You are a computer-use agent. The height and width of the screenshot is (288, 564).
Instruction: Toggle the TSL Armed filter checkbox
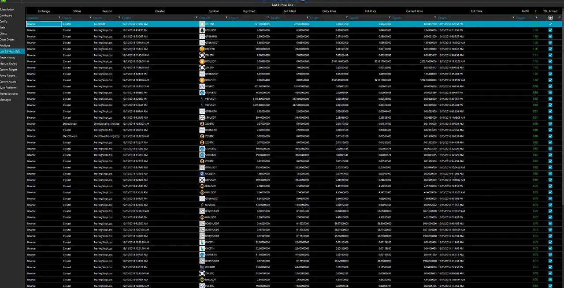(x=550, y=18)
